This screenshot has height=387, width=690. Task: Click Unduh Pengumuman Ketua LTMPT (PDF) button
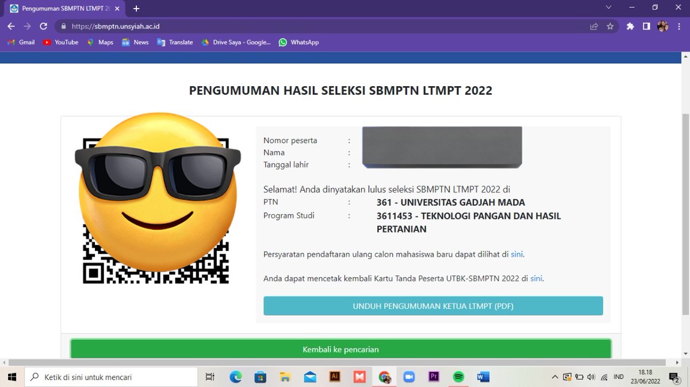pyautogui.click(x=433, y=306)
